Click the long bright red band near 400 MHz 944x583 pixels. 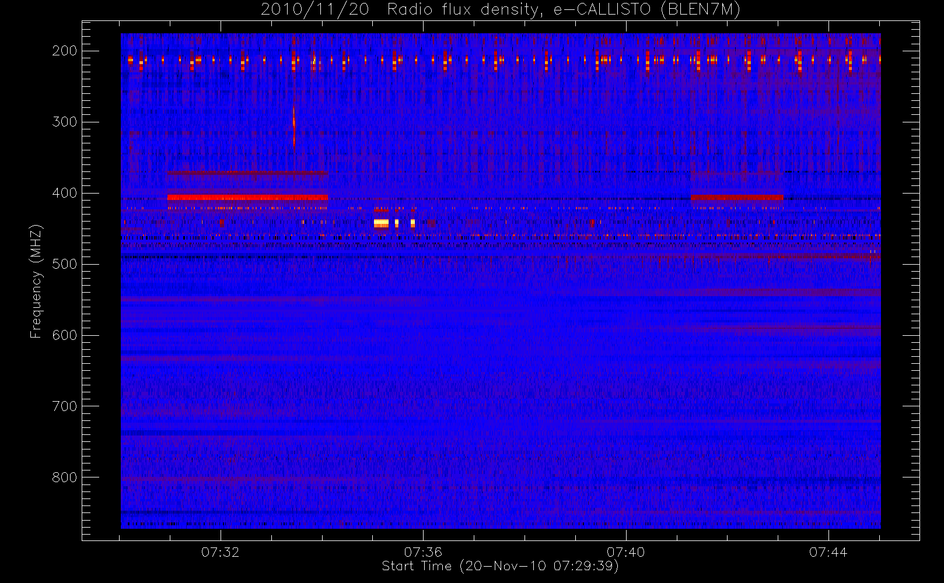tap(247, 198)
